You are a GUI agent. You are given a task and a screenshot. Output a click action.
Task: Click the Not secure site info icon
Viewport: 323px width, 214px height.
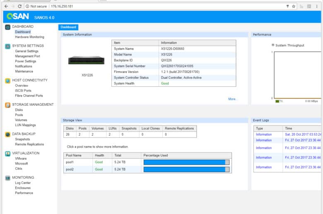coord(27,6)
